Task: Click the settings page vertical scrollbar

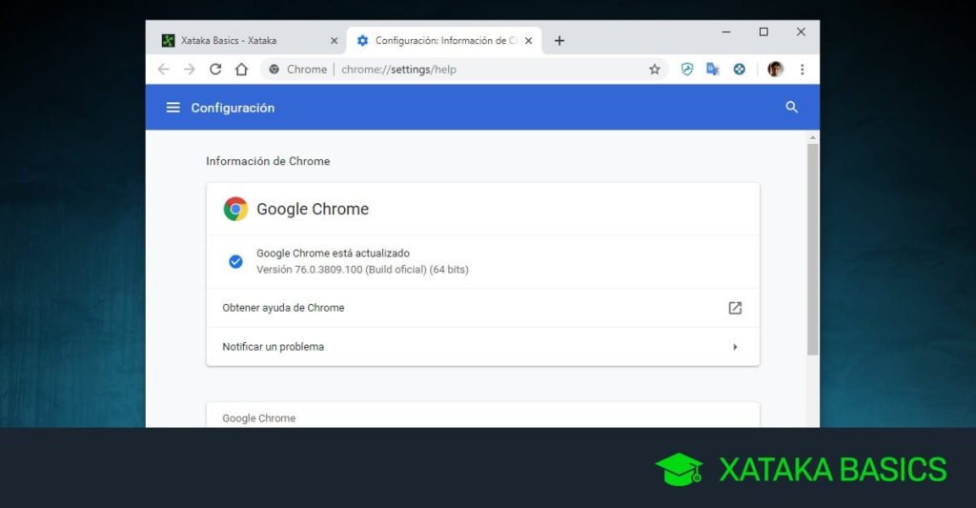Action: coord(812,249)
